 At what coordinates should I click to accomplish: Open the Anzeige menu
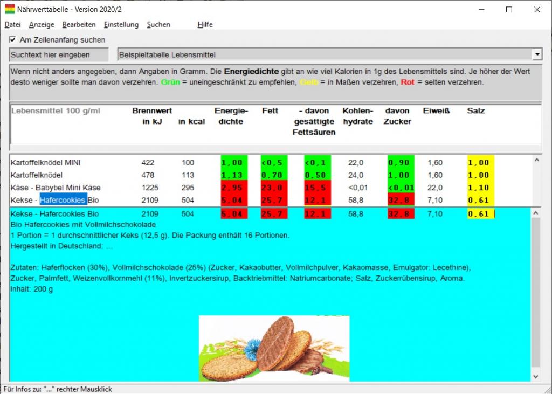tap(42, 25)
